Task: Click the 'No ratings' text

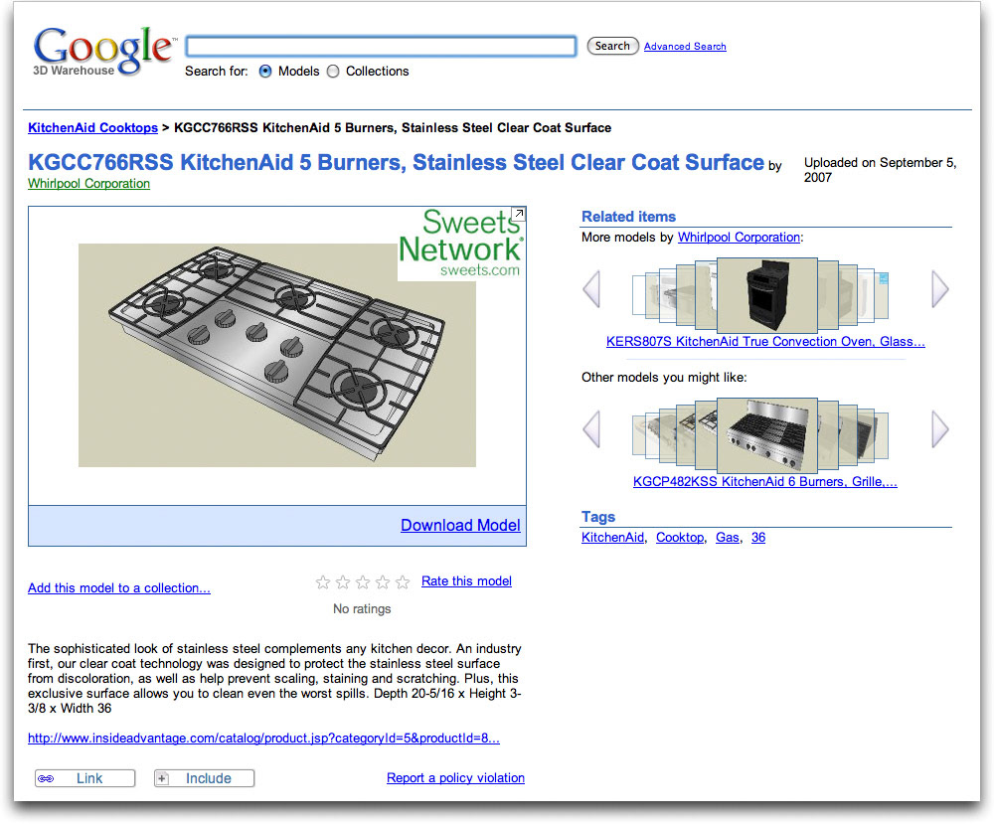Action: pos(362,608)
